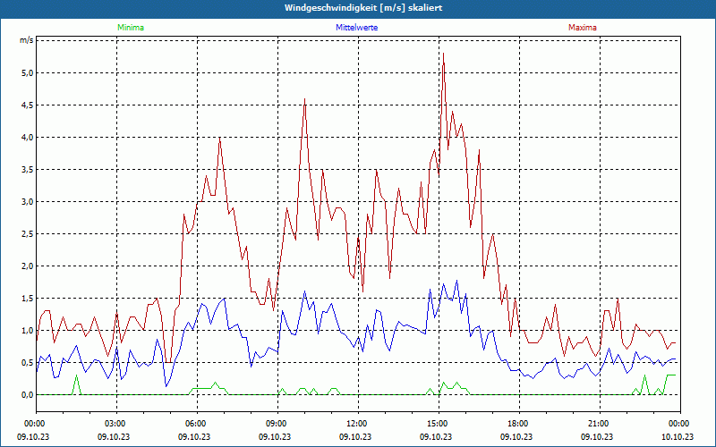Click the 1,5 y-axis tick label
716x447 pixels.
tap(26, 298)
